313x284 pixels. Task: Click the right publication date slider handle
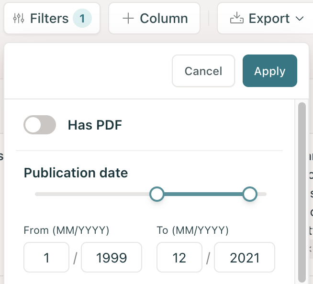click(250, 194)
